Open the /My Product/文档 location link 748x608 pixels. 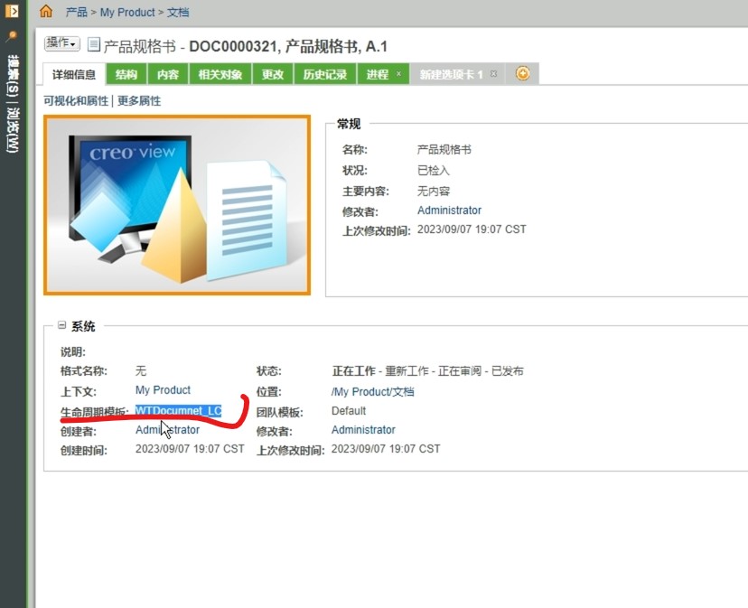372,392
